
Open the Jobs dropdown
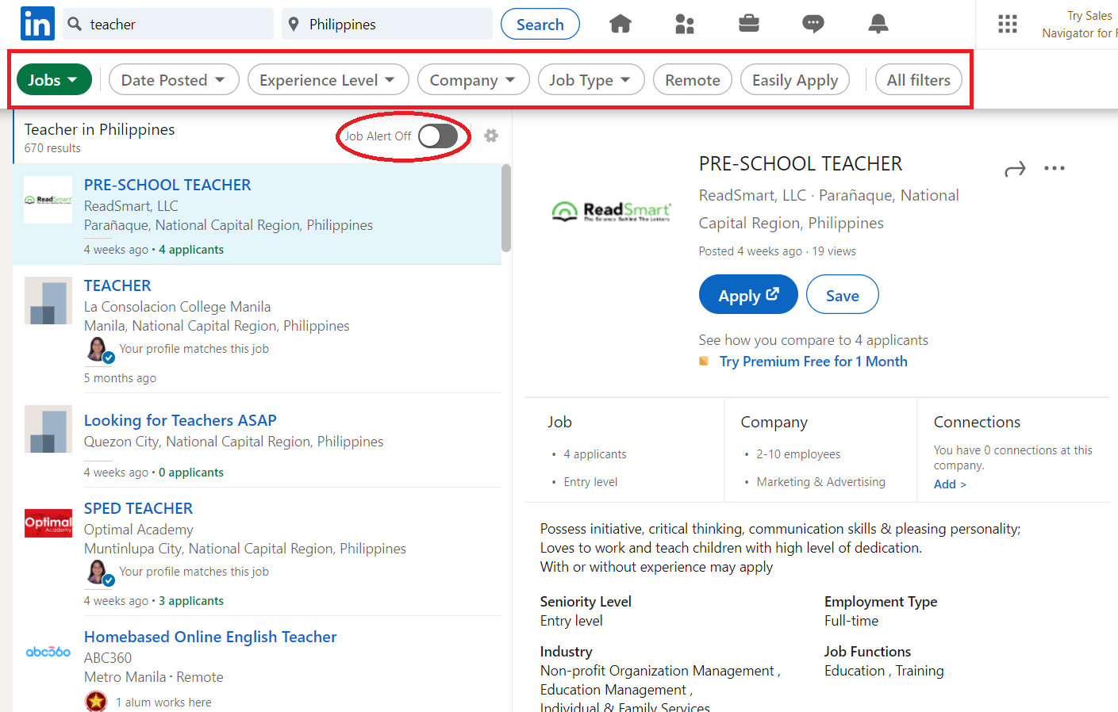point(54,80)
